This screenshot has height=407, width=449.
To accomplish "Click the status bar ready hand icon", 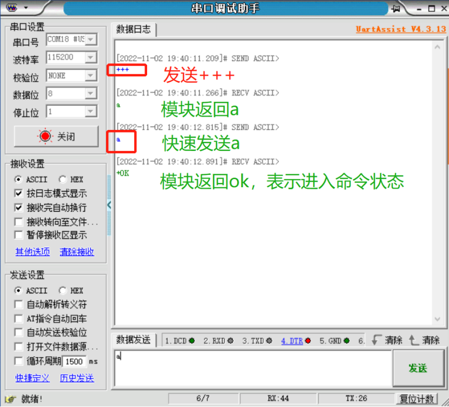I will 10,399.
